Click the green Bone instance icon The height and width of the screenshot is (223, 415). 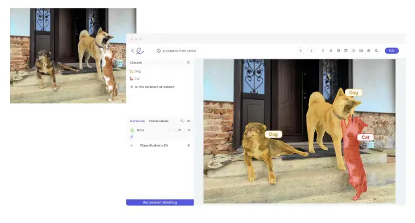[x=132, y=130]
